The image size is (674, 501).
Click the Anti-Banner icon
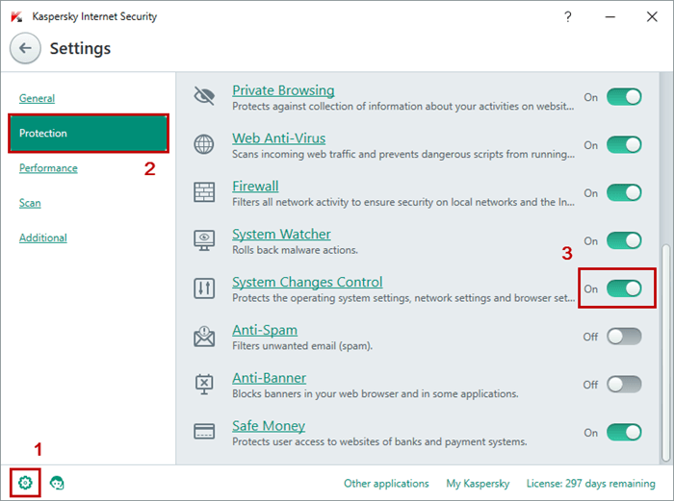pos(204,384)
